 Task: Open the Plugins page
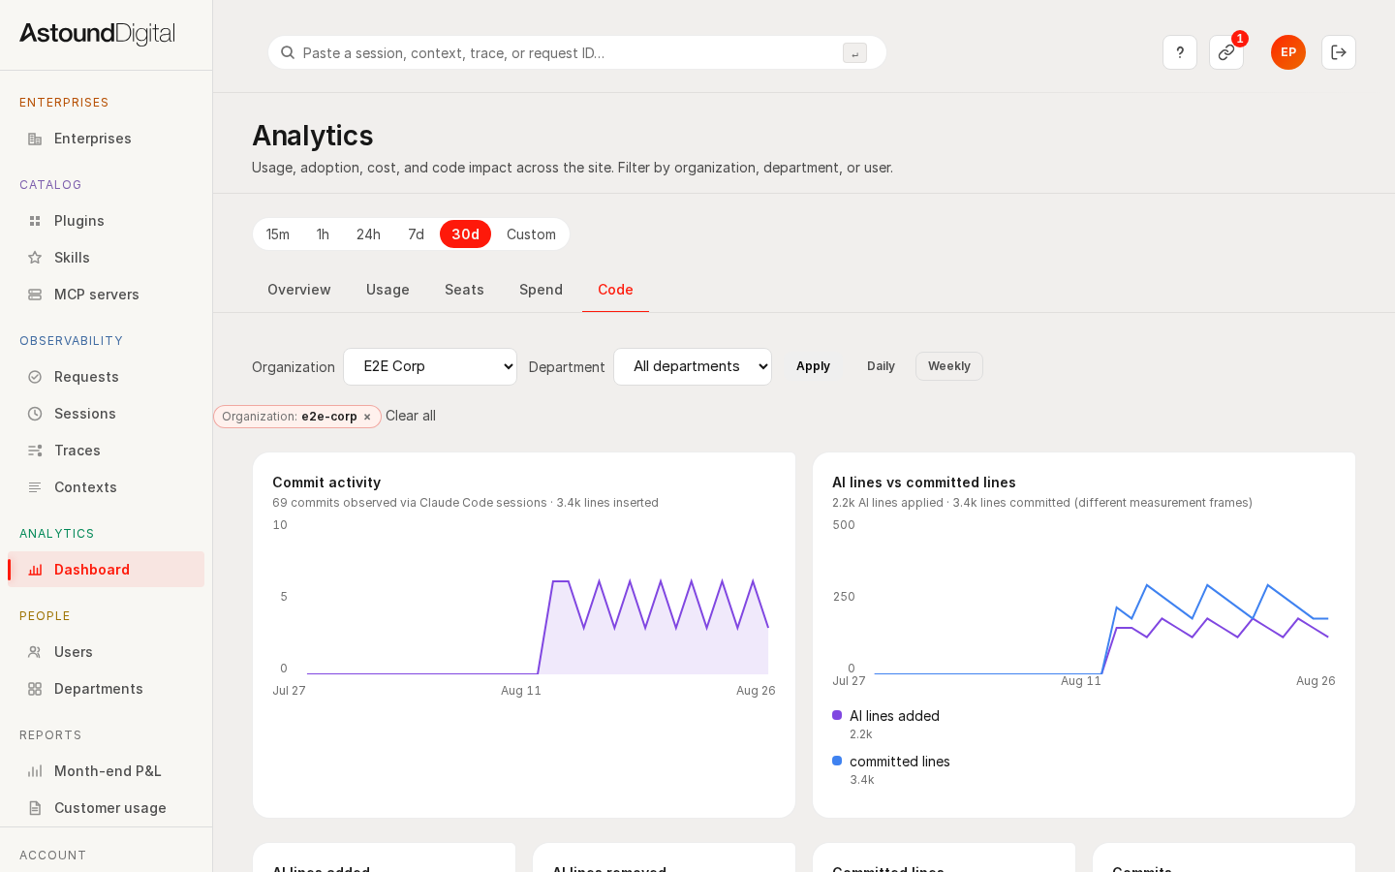[106, 221]
